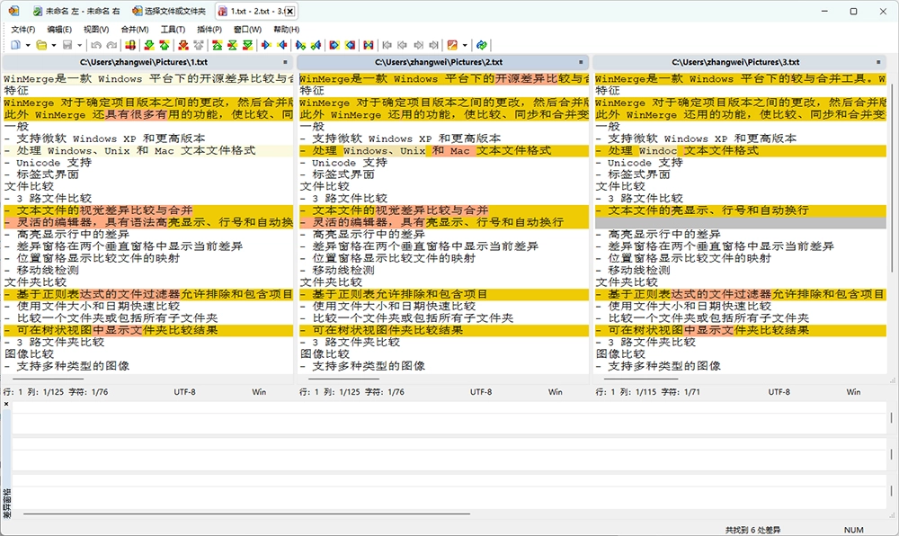The image size is (899, 536).
Task: Go to the next conflict
Action: click(183, 45)
